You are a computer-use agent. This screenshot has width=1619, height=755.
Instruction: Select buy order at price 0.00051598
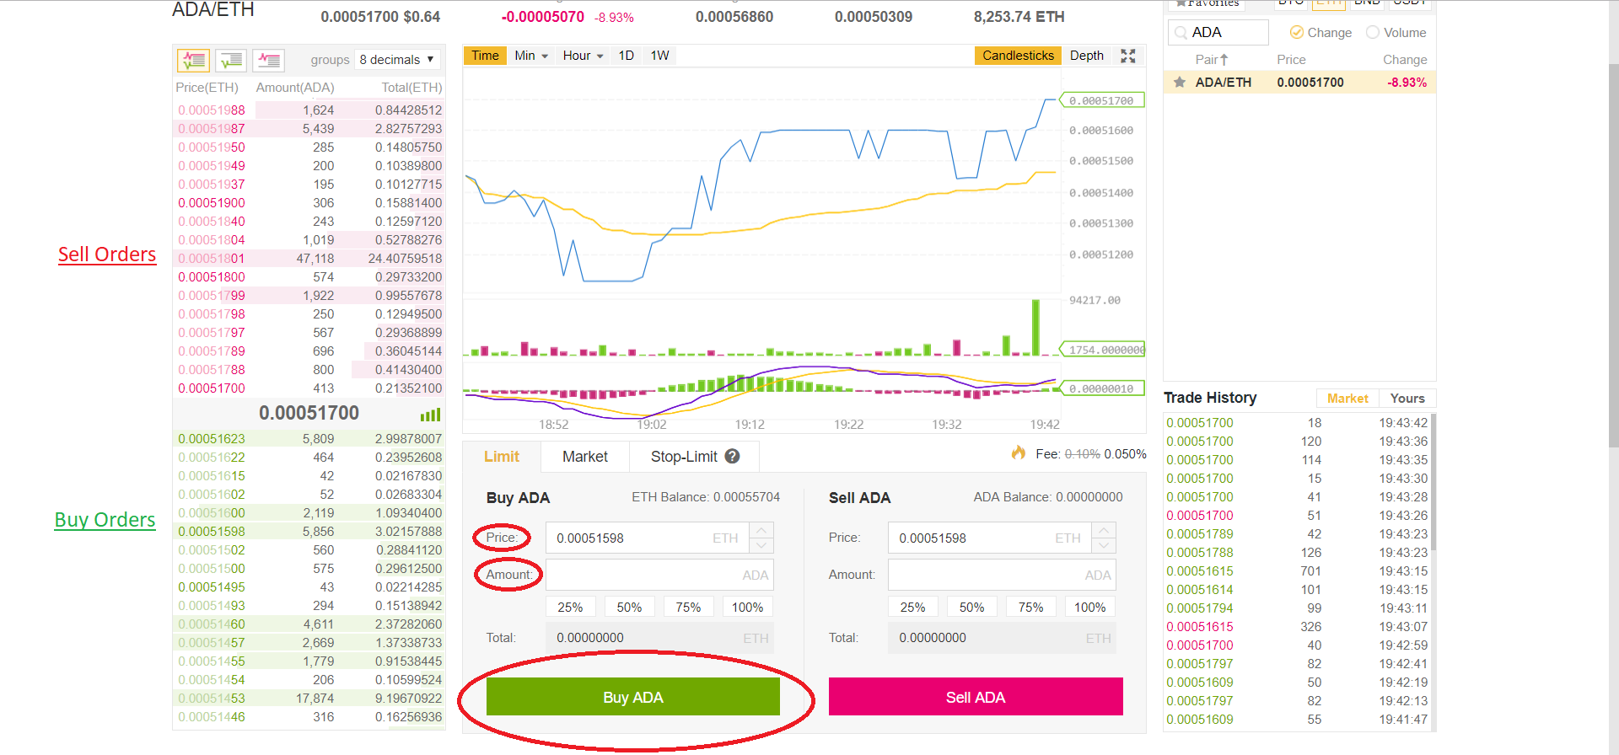[x=309, y=532]
